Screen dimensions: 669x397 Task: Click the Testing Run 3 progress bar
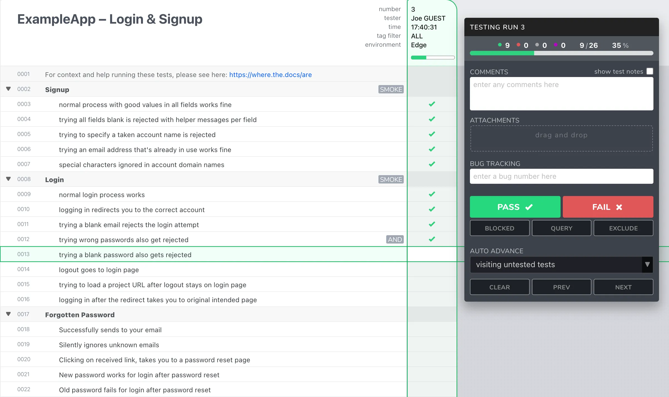pyautogui.click(x=561, y=53)
